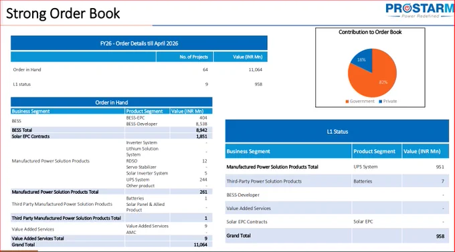Viewport: 455px width, 252px height.
Task: Click the 'UPS System' value 244
Action: (203, 180)
